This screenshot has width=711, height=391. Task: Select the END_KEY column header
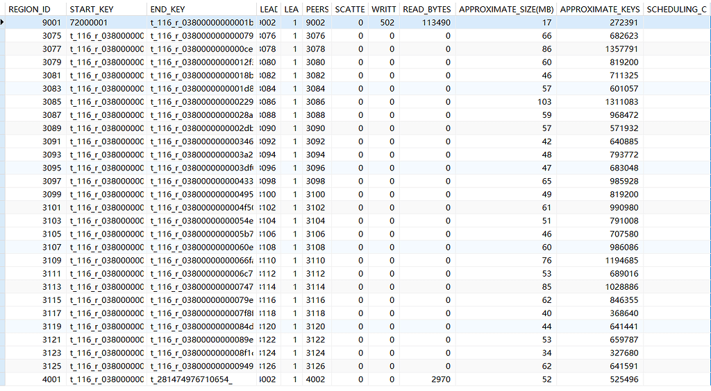[168, 10]
